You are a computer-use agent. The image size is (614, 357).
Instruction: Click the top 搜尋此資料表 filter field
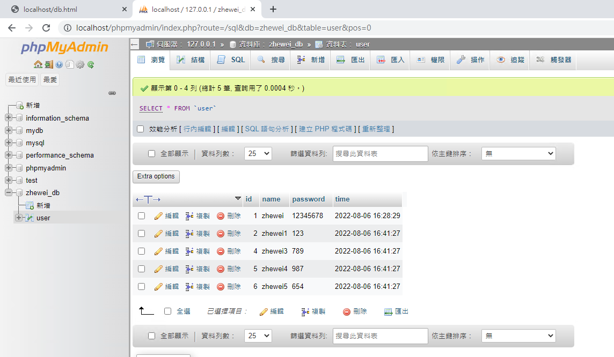point(380,154)
